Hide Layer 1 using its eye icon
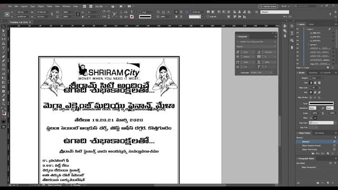This screenshot has height=190, width=338. 298,29
